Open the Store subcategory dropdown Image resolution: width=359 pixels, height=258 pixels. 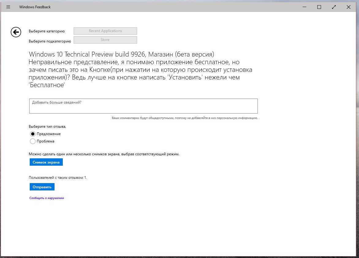(x=105, y=40)
